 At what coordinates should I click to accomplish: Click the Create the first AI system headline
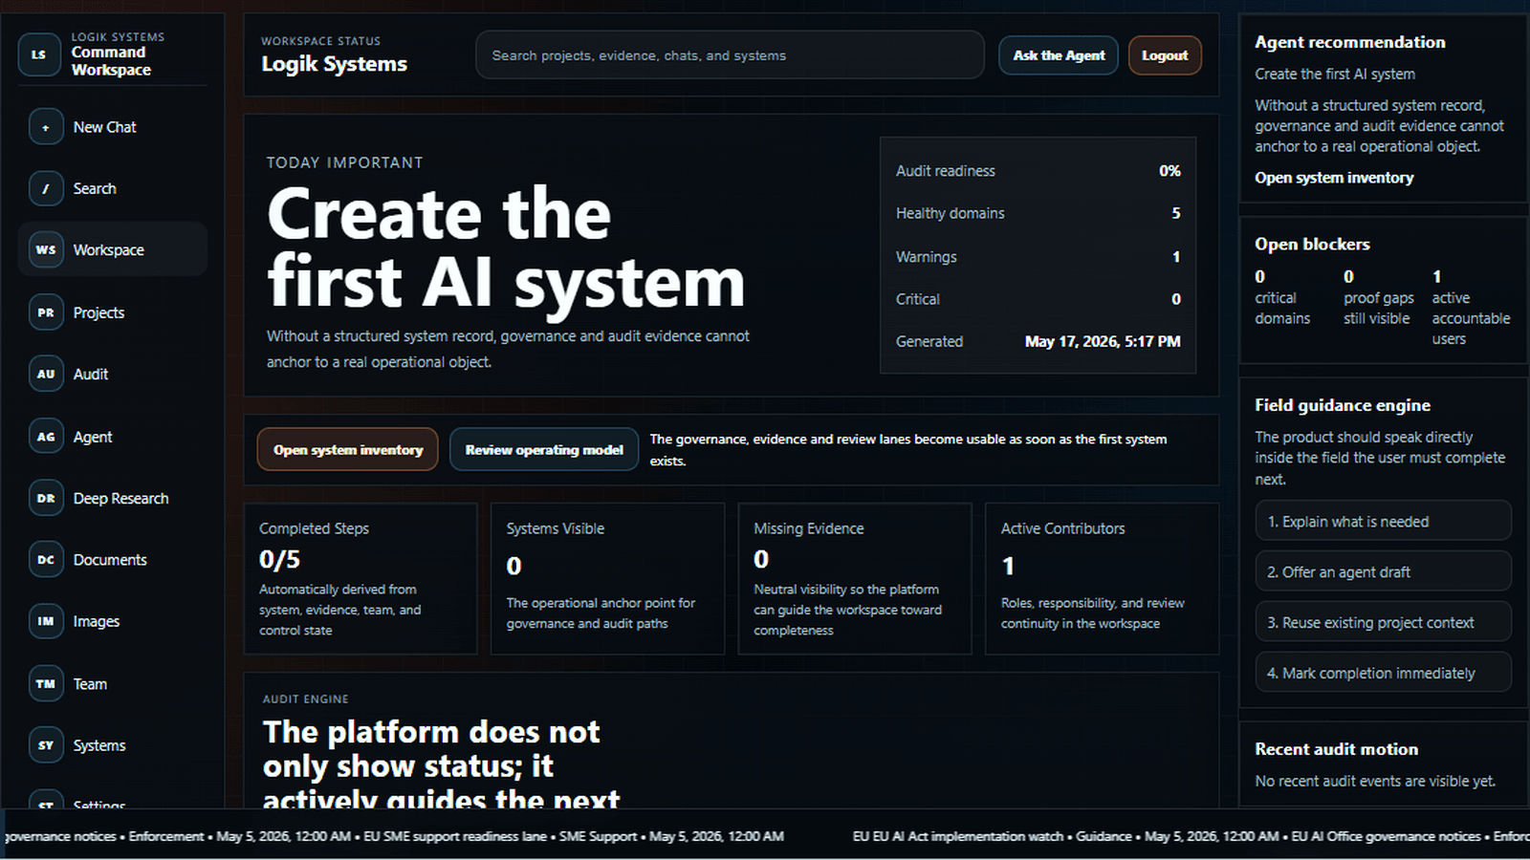(x=506, y=247)
